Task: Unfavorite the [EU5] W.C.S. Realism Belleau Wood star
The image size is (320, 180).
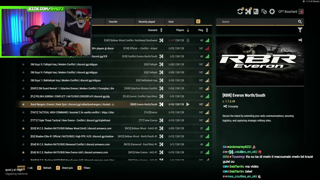Action: pyautogui.click(x=23, y=128)
